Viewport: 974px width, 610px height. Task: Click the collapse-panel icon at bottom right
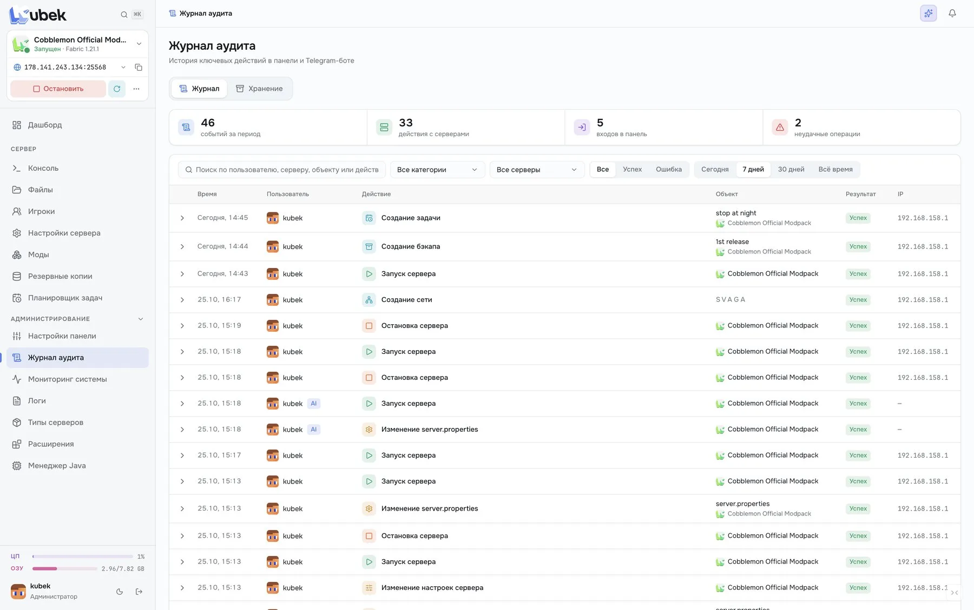[x=955, y=593]
